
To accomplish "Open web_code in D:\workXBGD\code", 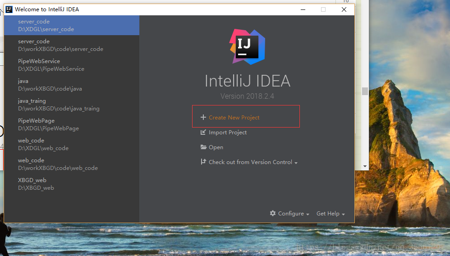I will (x=72, y=164).
